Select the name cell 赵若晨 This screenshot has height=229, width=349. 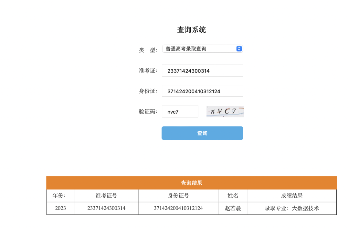233,208
